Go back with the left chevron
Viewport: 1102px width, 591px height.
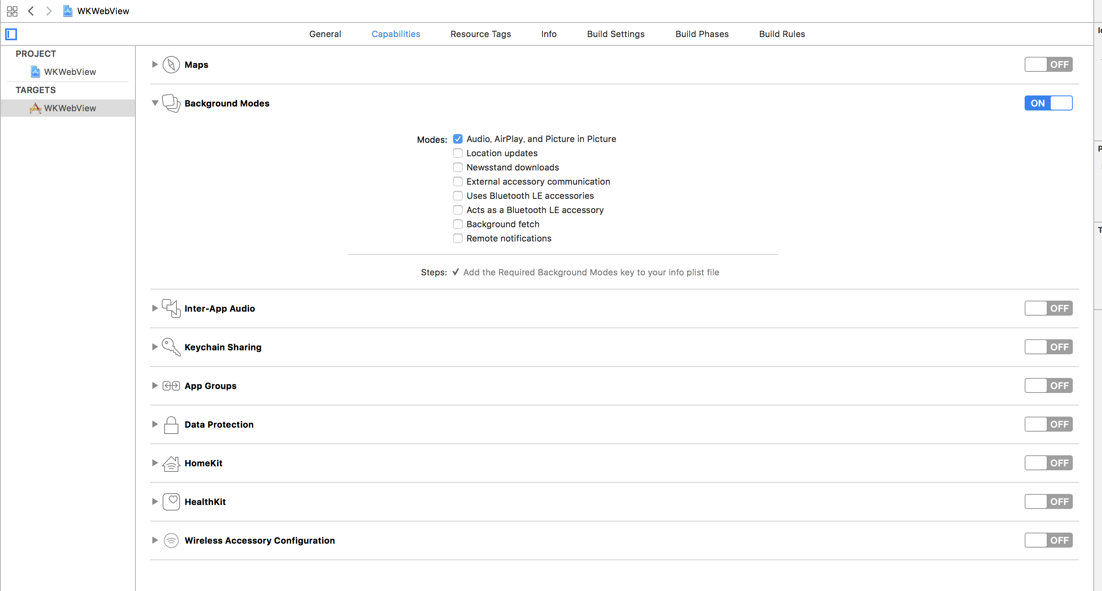(31, 11)
